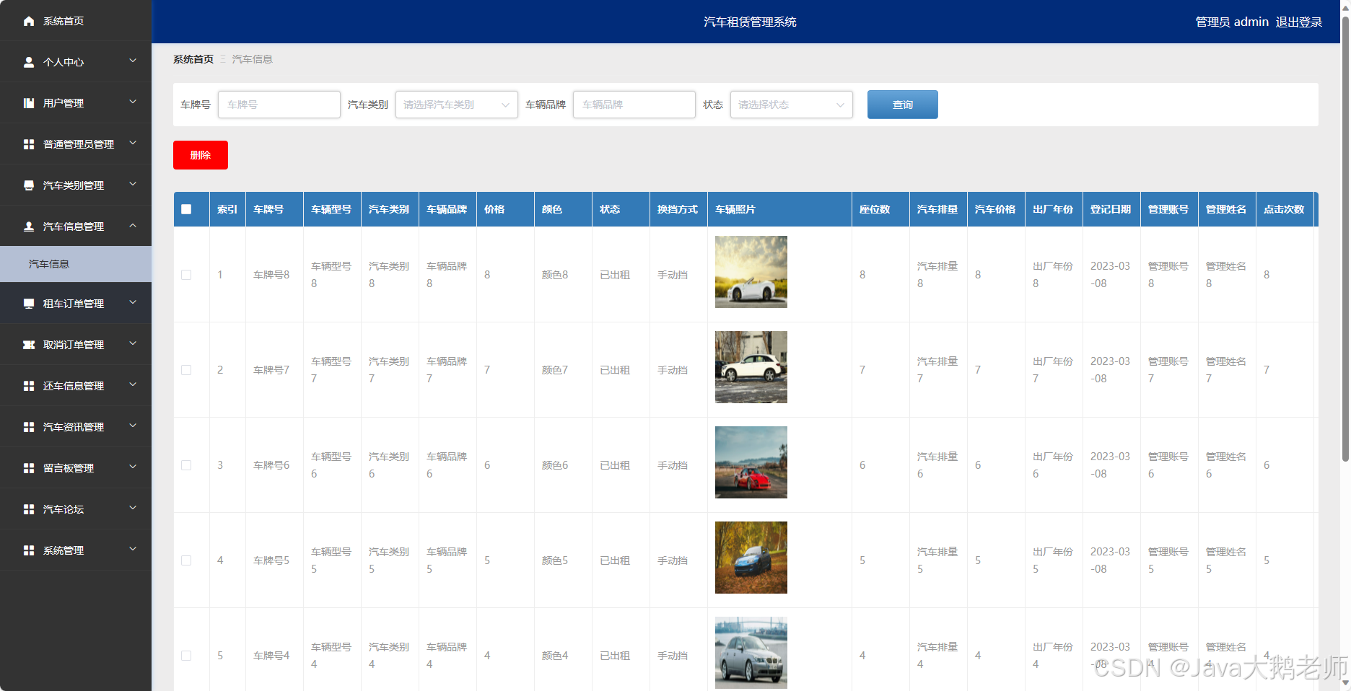Check the row checkbox for 车牌号6
The height and width of the screenshot is (691, 1351).
(x=186, y=465)
